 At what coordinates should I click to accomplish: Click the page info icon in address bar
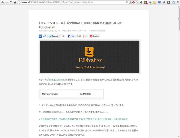pos(19,2)
